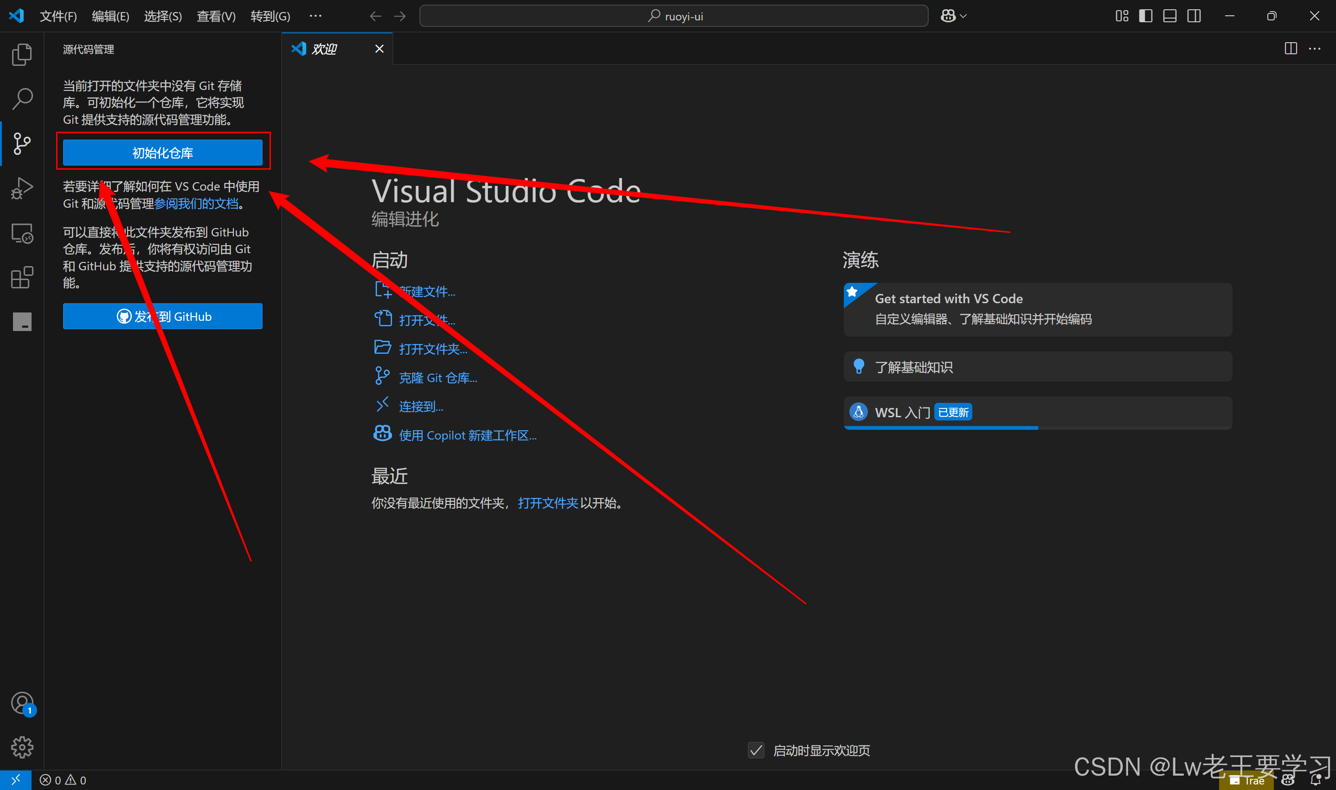Viewport: 1336px width, 790px height.
Task: Uncheck show welcome page on startup
Action: coord(756,750)
